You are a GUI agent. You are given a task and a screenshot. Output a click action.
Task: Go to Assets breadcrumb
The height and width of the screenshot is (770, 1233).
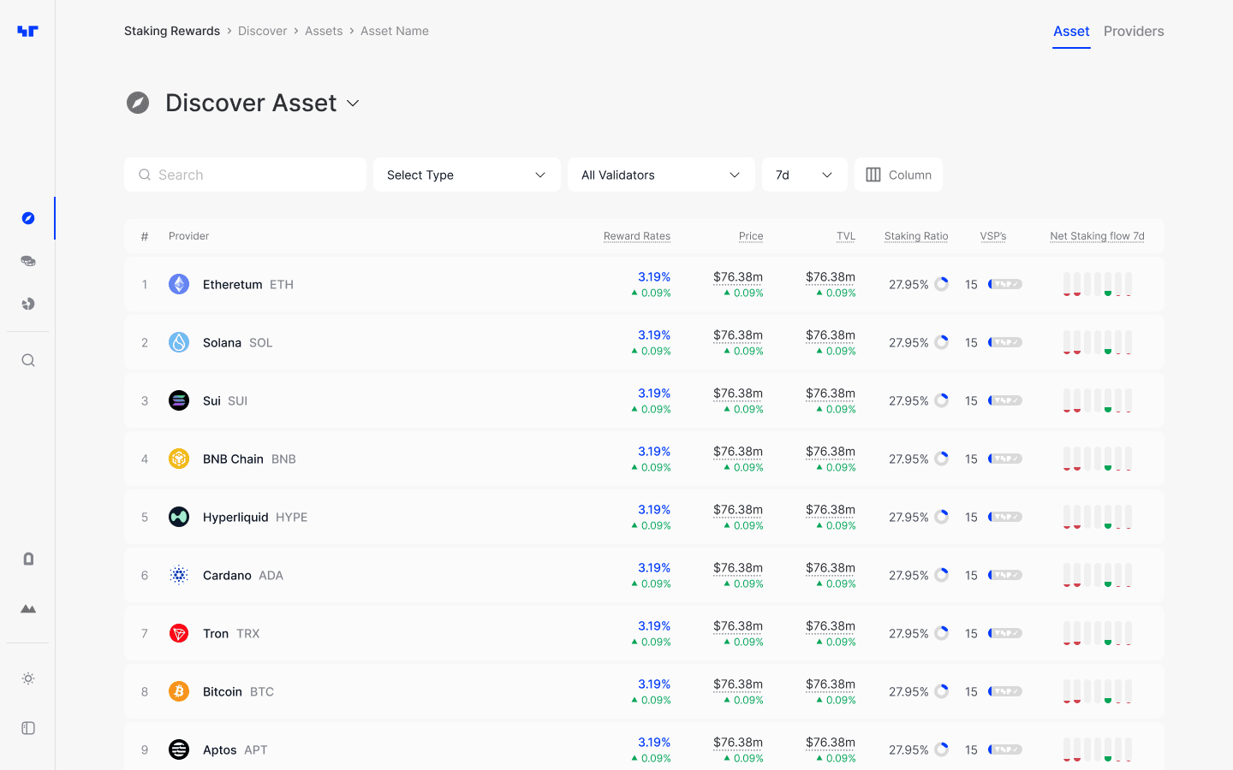pyautogui.click(x=324, y=31)
